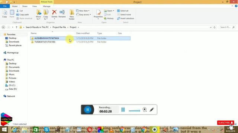The height and width of the screenshot is (133, 238).
Task: Click This PC in navigation pane
Action: click(x=10, y=60)
